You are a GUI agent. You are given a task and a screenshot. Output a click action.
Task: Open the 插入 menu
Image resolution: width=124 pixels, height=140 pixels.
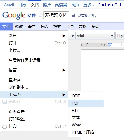pos(45,27)
